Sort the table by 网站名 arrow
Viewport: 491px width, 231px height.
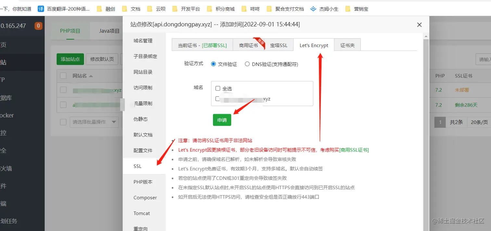91,76
